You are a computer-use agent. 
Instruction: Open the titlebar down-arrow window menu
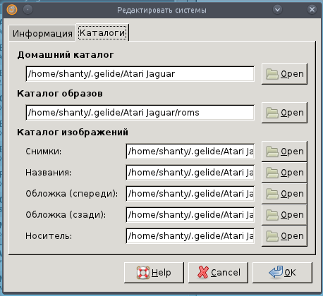click(278, 10)
